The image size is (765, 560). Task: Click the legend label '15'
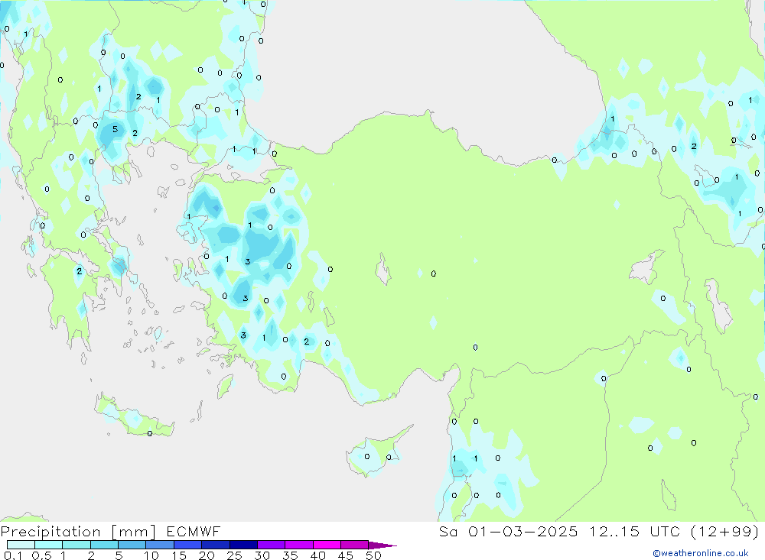(x=179, y=555)
